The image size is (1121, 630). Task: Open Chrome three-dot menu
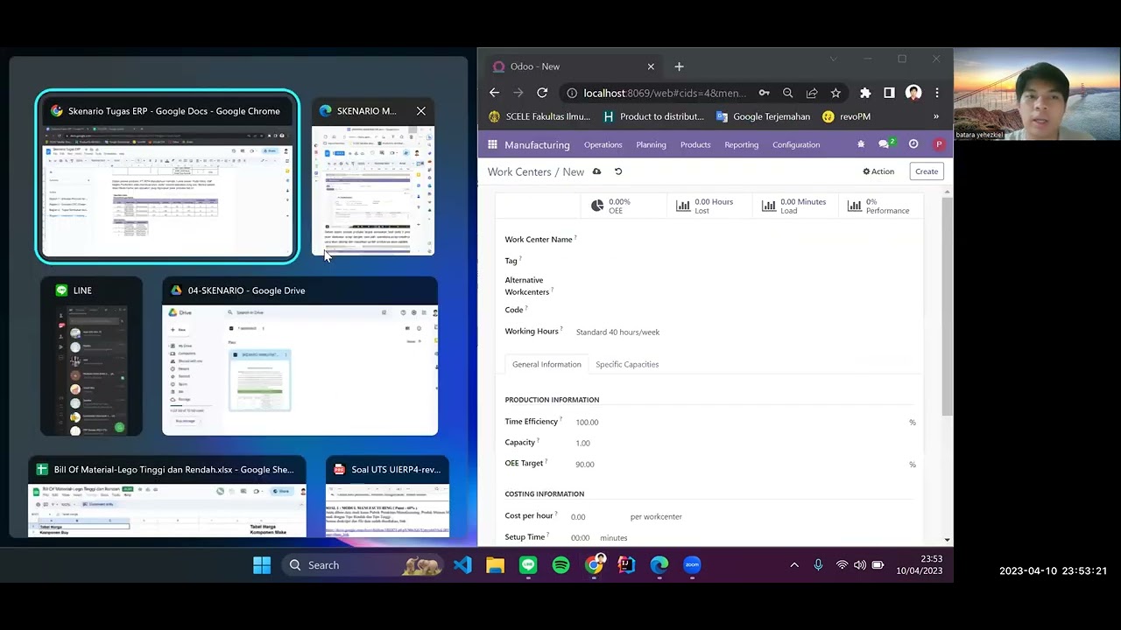[937, 93]
